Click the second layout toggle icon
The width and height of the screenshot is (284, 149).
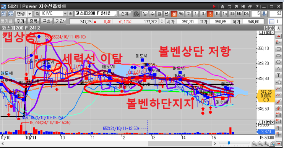(11, 14)
